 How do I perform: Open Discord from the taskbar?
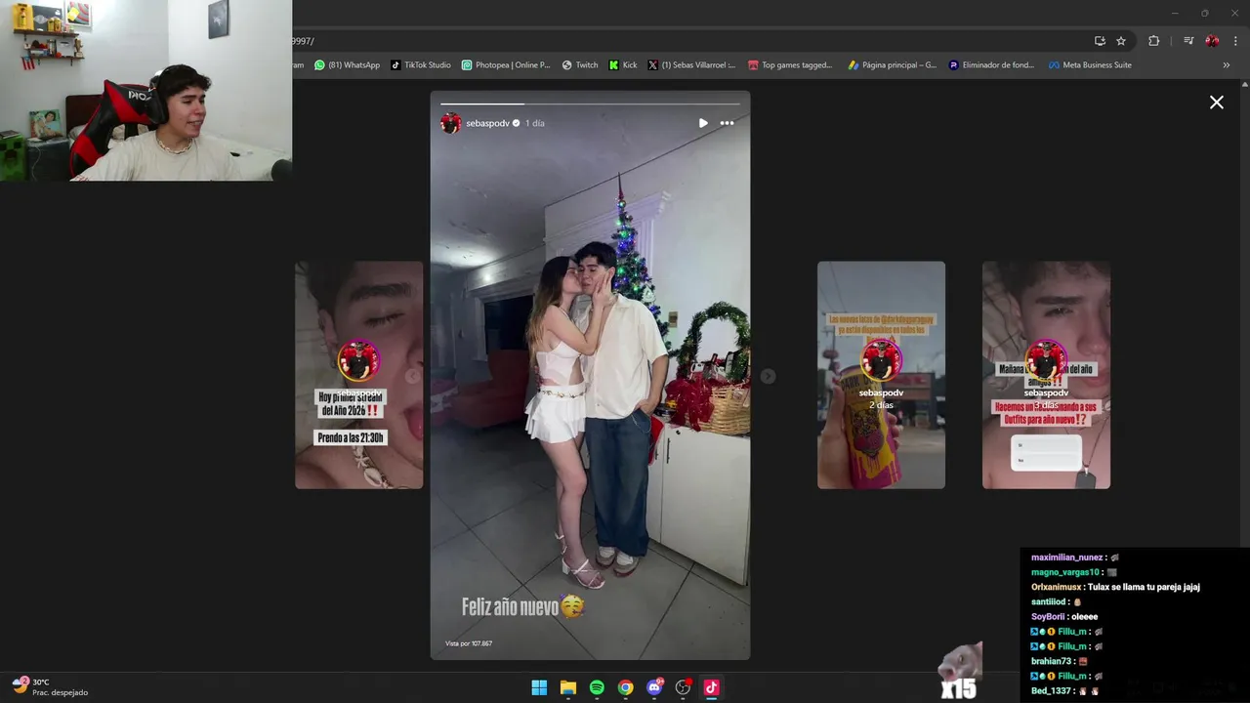[x=654, y=687]
